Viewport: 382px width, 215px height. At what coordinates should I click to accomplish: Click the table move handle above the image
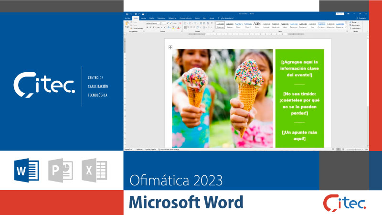[170, 47]
